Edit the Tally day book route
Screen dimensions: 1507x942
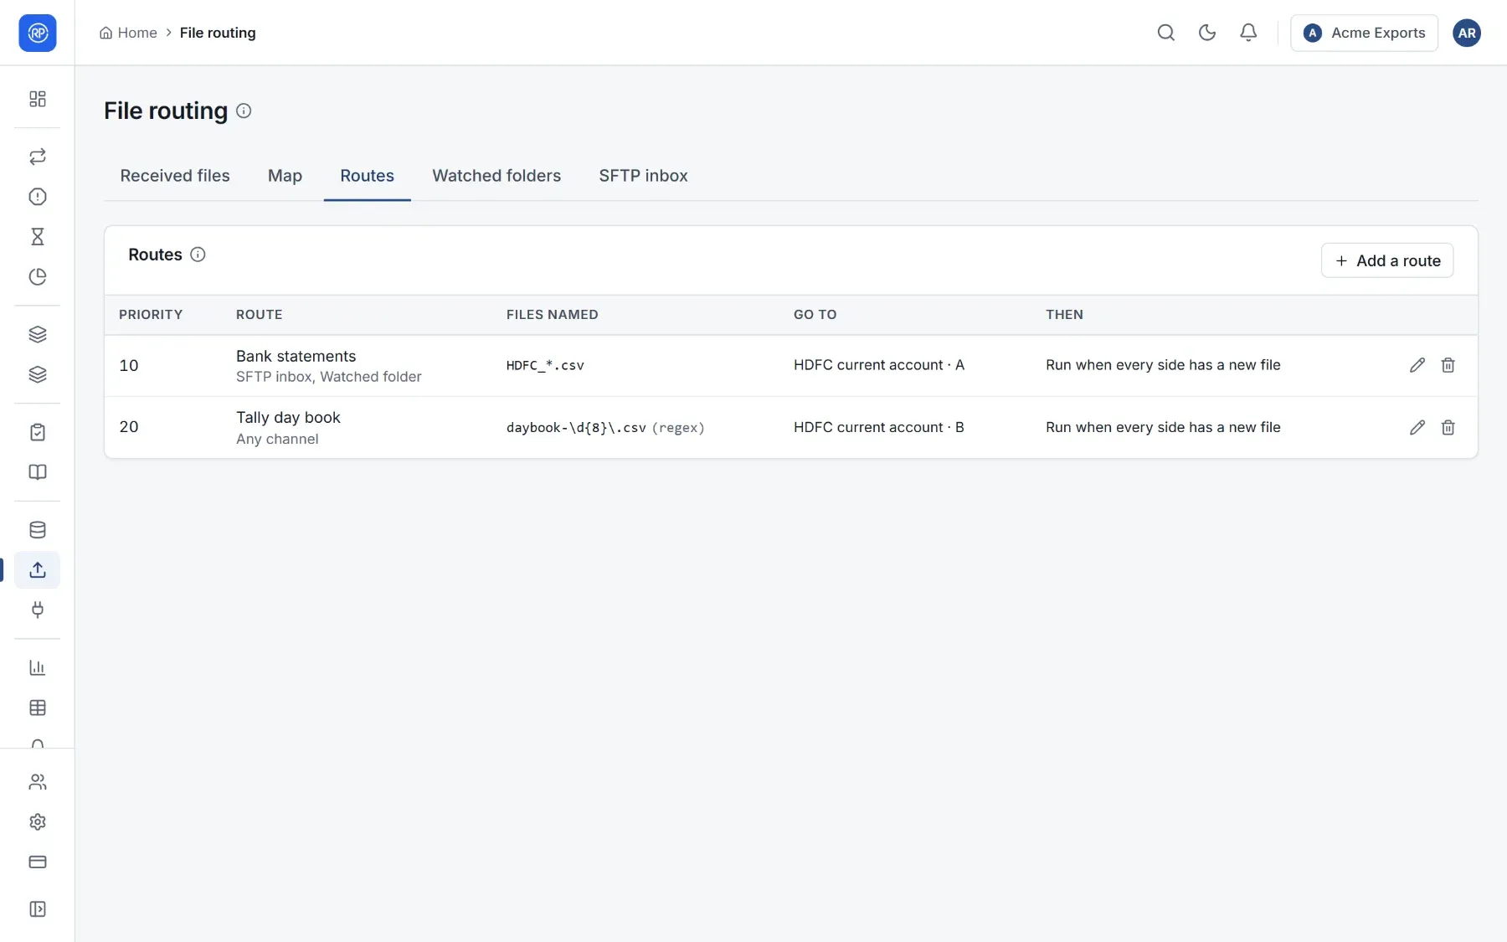tap(1417, 427)
